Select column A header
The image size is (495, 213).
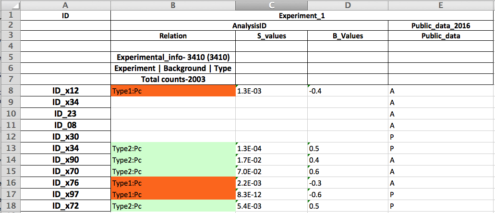coord(65,5)
